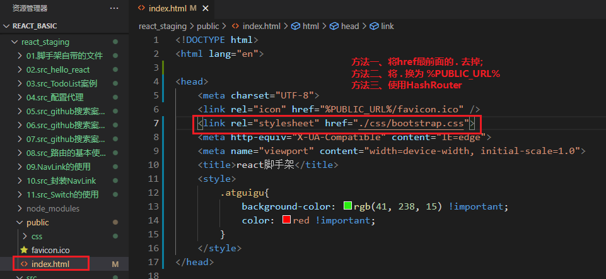Click the html element in the breadcrumb
Screen dimensions: 606x279
311,26
